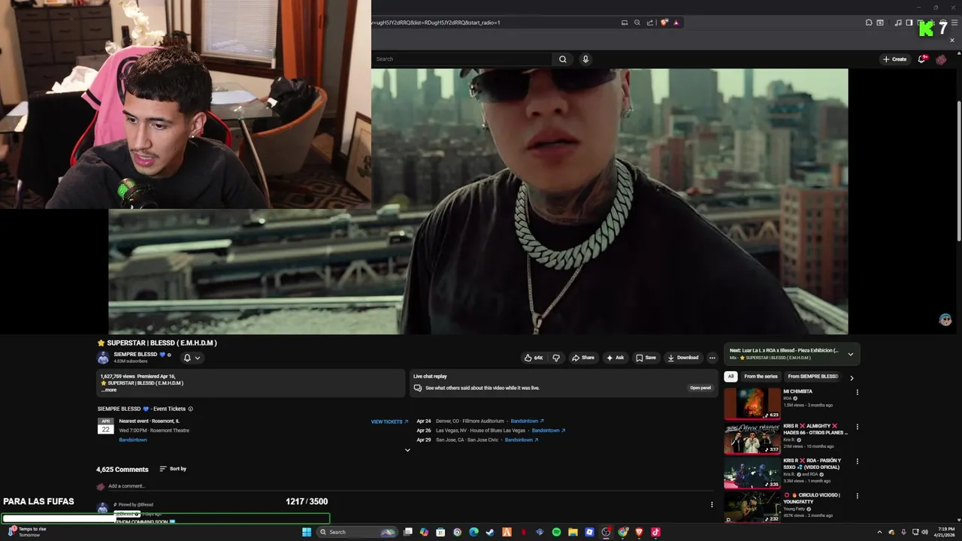Expand the description with ...more
The height and width of the screenshot is (541, 962).
(x=109, y=390)
